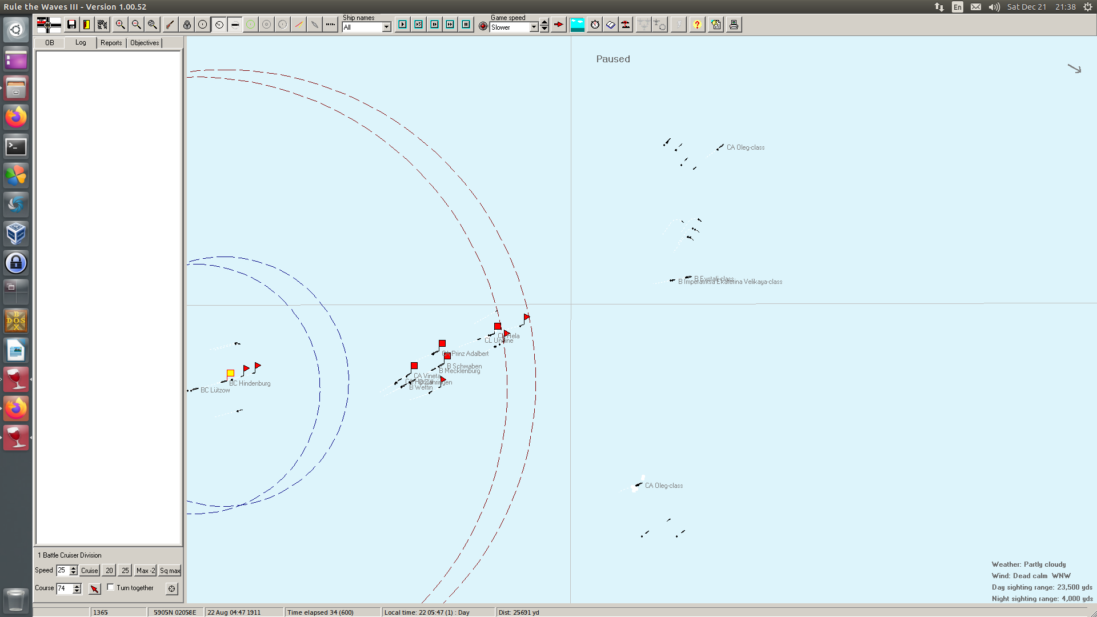1097x617 pixels.
Task: Open the Objectives tab
Action: pyautogui.click(x=145, y=43)
